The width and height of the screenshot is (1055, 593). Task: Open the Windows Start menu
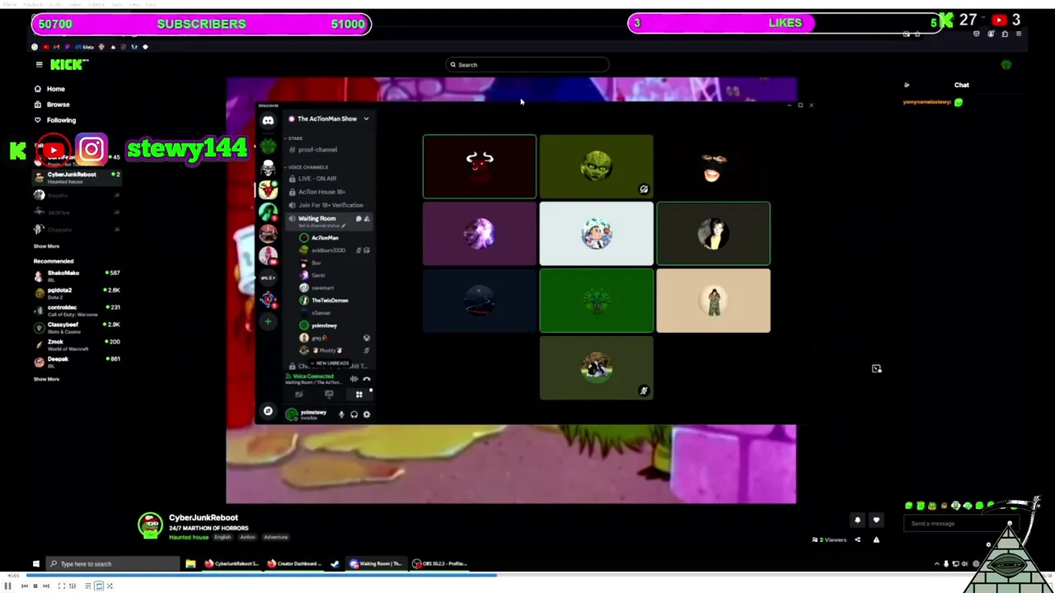[35, 564]
